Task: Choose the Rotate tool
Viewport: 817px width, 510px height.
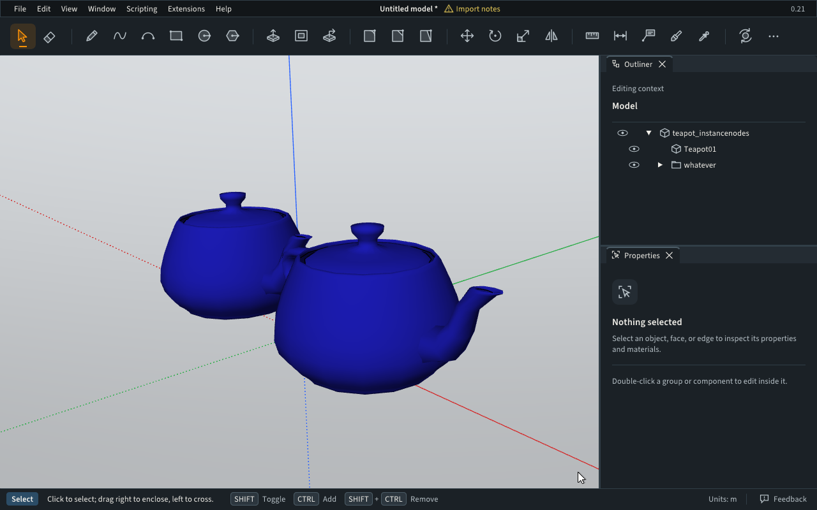Action: pyautogui.click(x=495, y=36)
